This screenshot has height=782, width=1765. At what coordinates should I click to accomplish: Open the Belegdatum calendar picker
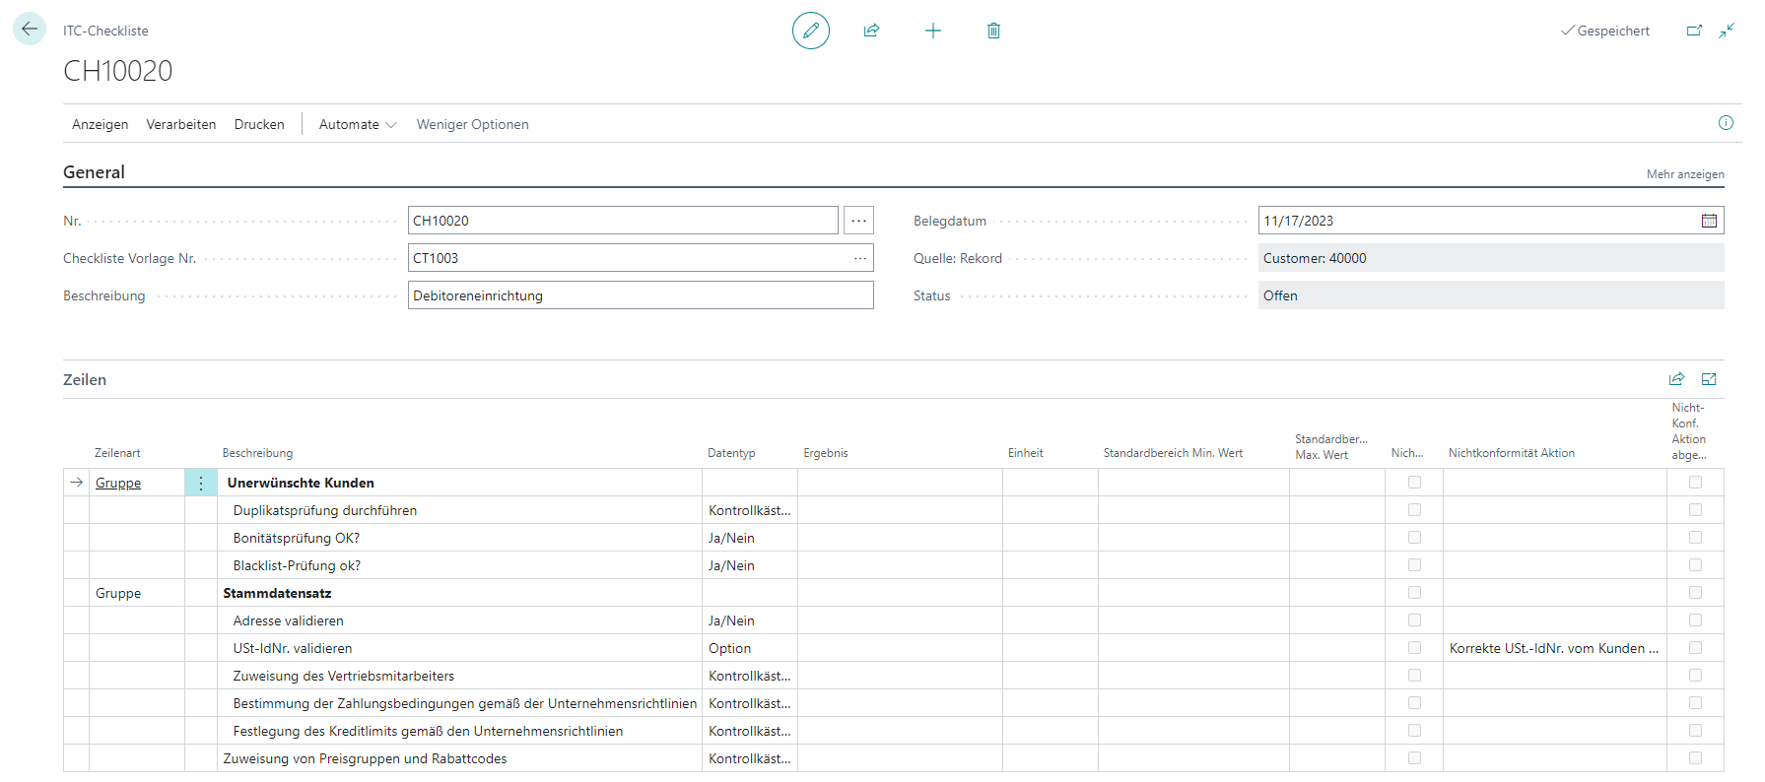(1709, 221)
